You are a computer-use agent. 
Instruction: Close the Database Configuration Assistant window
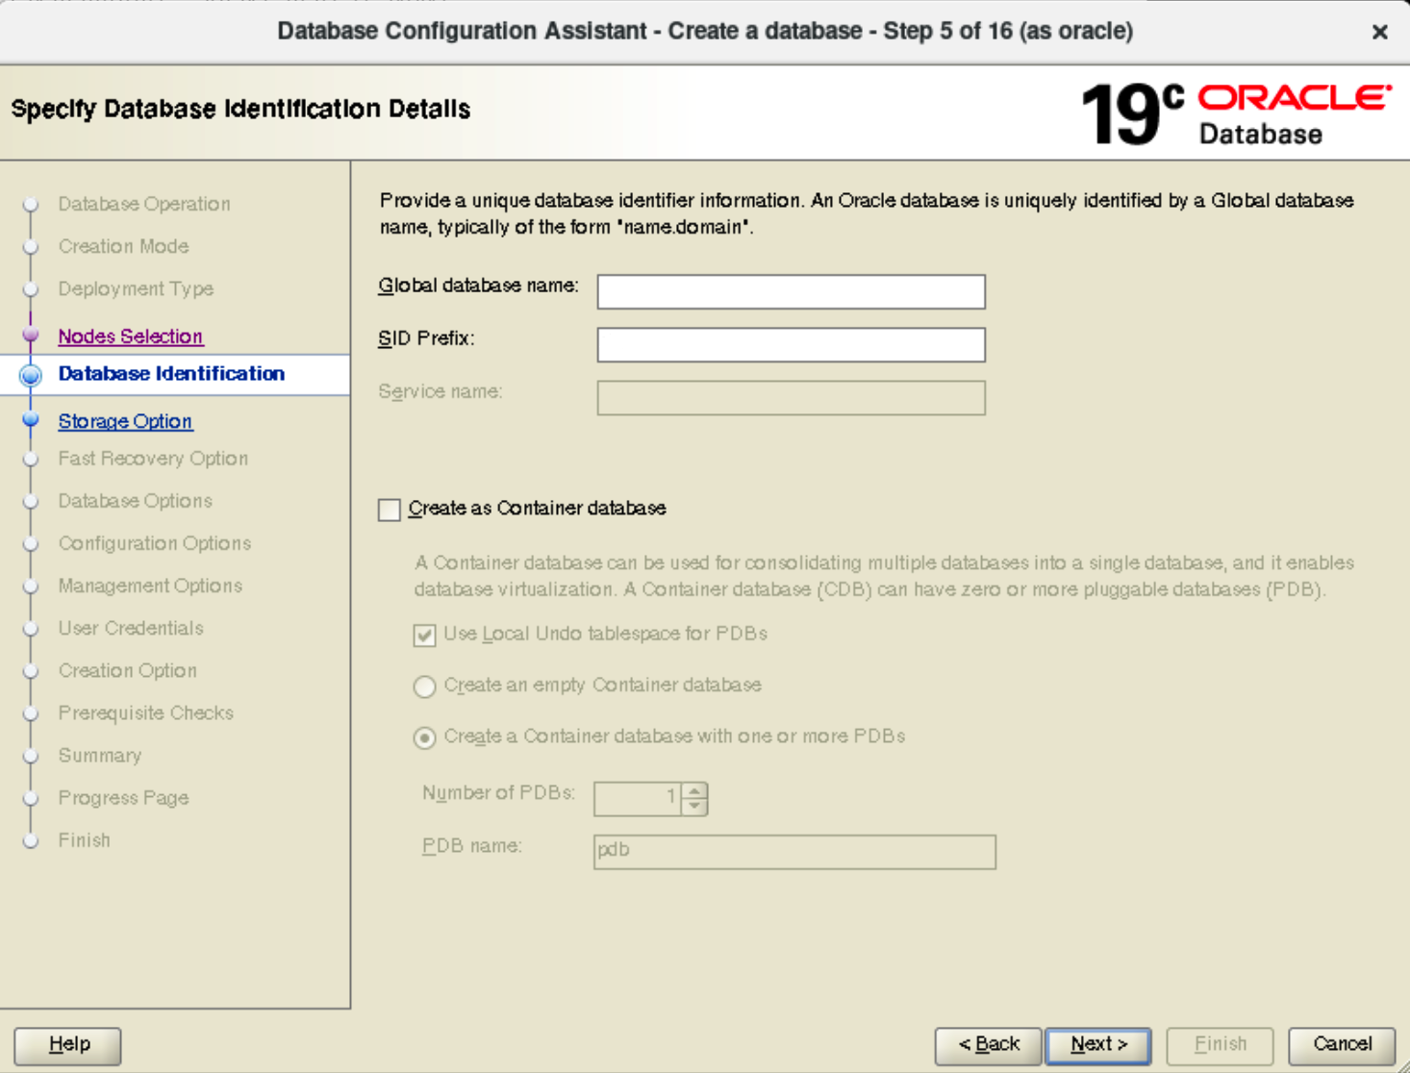(1380, 32)
